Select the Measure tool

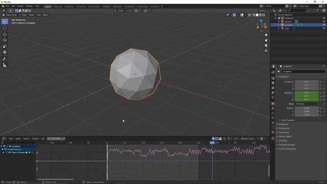(x=5, y=65)
